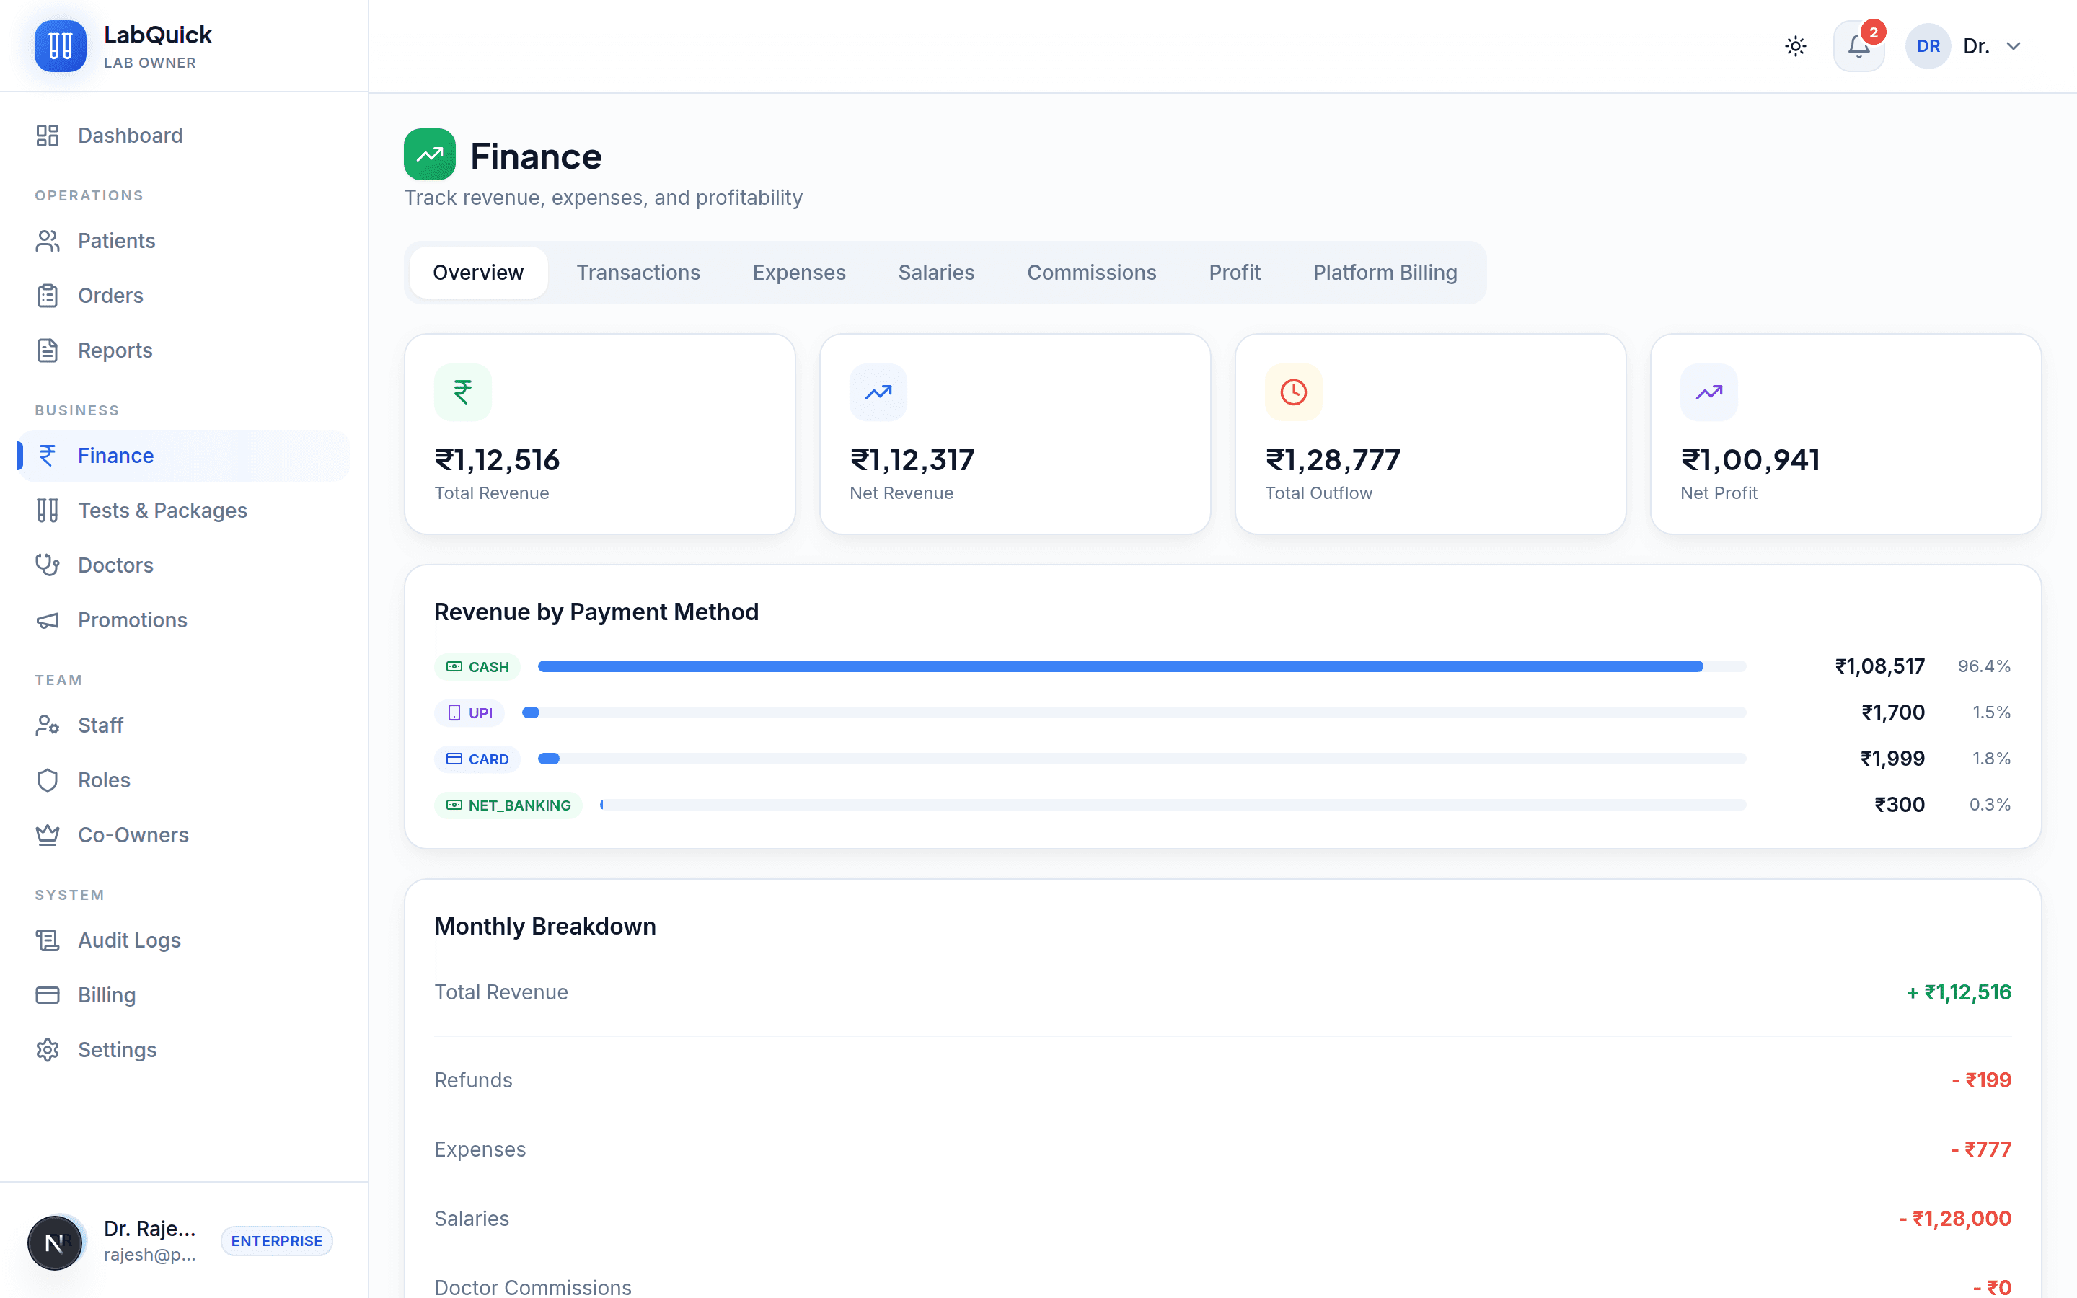The image size is (2077, 1298).
Task: Click the Co-Owners crown icon
Action: tap(47, 835)
